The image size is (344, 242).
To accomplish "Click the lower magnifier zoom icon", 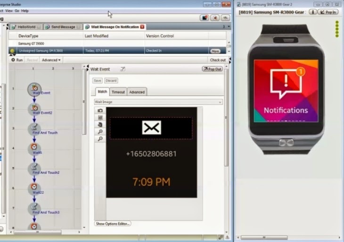I will [100, 139].
